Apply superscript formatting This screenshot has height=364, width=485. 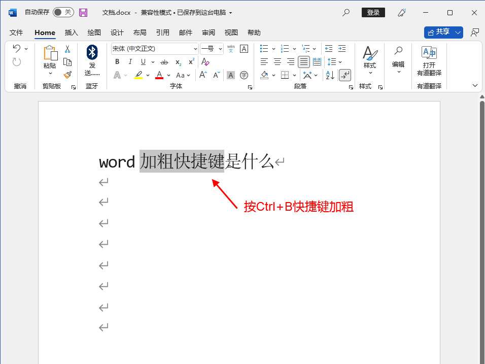[x=192, y=61]
